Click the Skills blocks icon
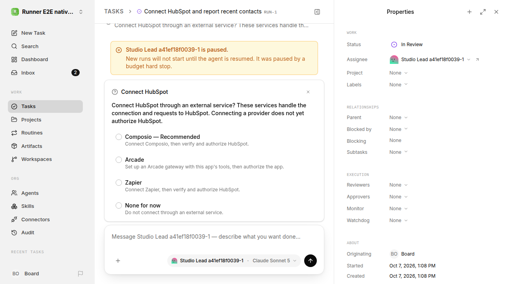 click(x=14, y=206)
